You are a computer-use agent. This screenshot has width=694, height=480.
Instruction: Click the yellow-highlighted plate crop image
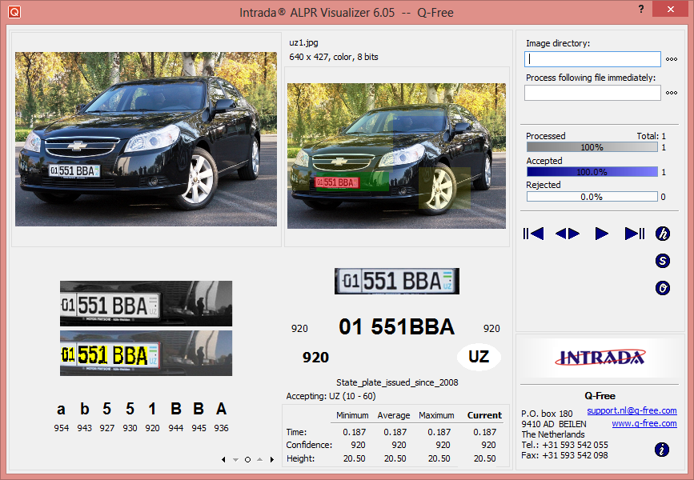146,354
